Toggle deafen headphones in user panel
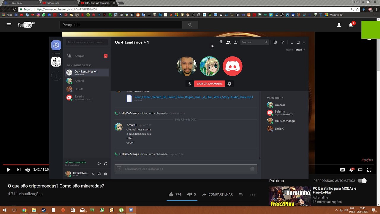Viewport: 380px width, 214px height. pyautogui.click(x=99, y=174)
